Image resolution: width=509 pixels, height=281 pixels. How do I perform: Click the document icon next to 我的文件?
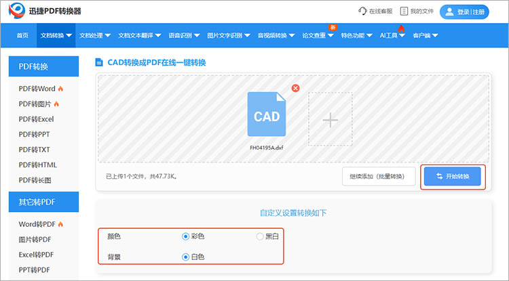click(404, 12)
